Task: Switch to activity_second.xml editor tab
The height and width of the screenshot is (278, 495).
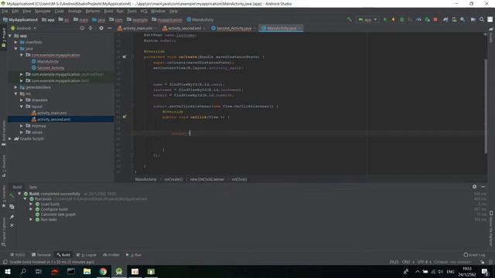Action: click(184, 29)
